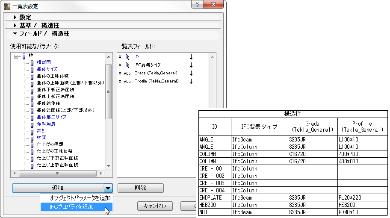Select the 躯体下部正味面積 parameter
The height and width of the screenshot is (218, 390).
pos(56,89)
